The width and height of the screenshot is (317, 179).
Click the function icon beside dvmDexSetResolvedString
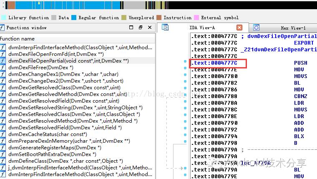pyautogui.click(x=3, y=108)
